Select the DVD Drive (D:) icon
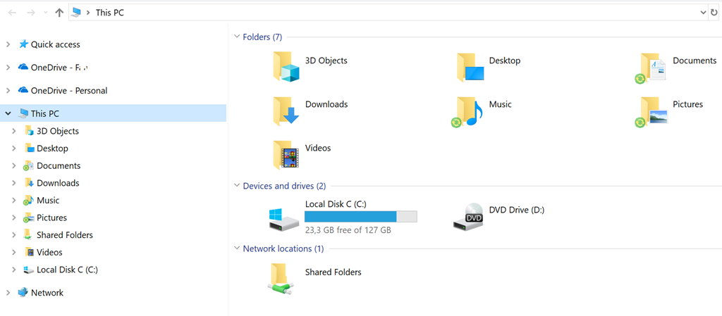Image resolution: width=722 pixels, height=316 pixels. click(470, 216)
